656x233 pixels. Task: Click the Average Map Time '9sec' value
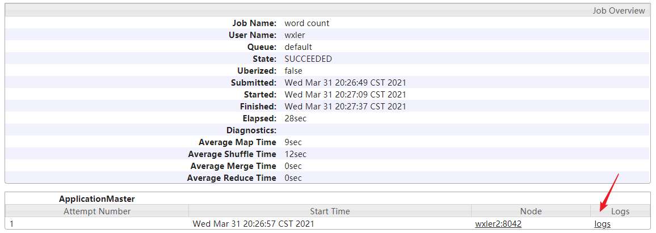click(293, 142)
